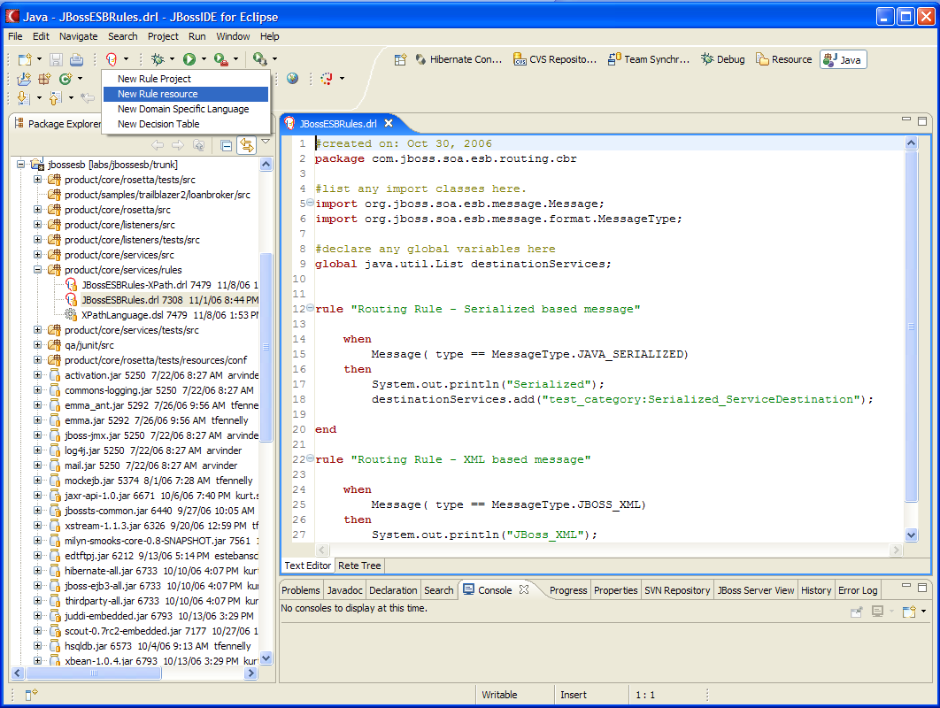Click the New wizard toolbar icon

[25, 59]
